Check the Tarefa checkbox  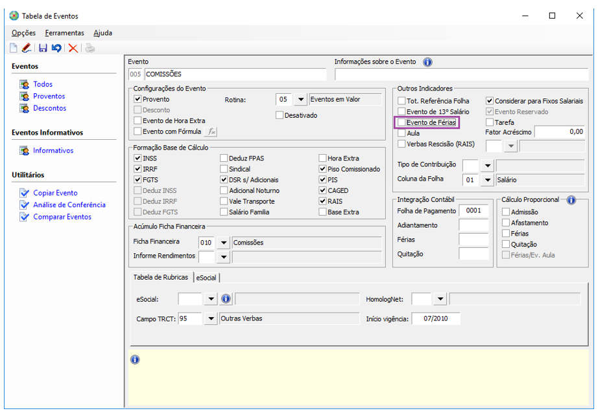(x=490, y=122)
